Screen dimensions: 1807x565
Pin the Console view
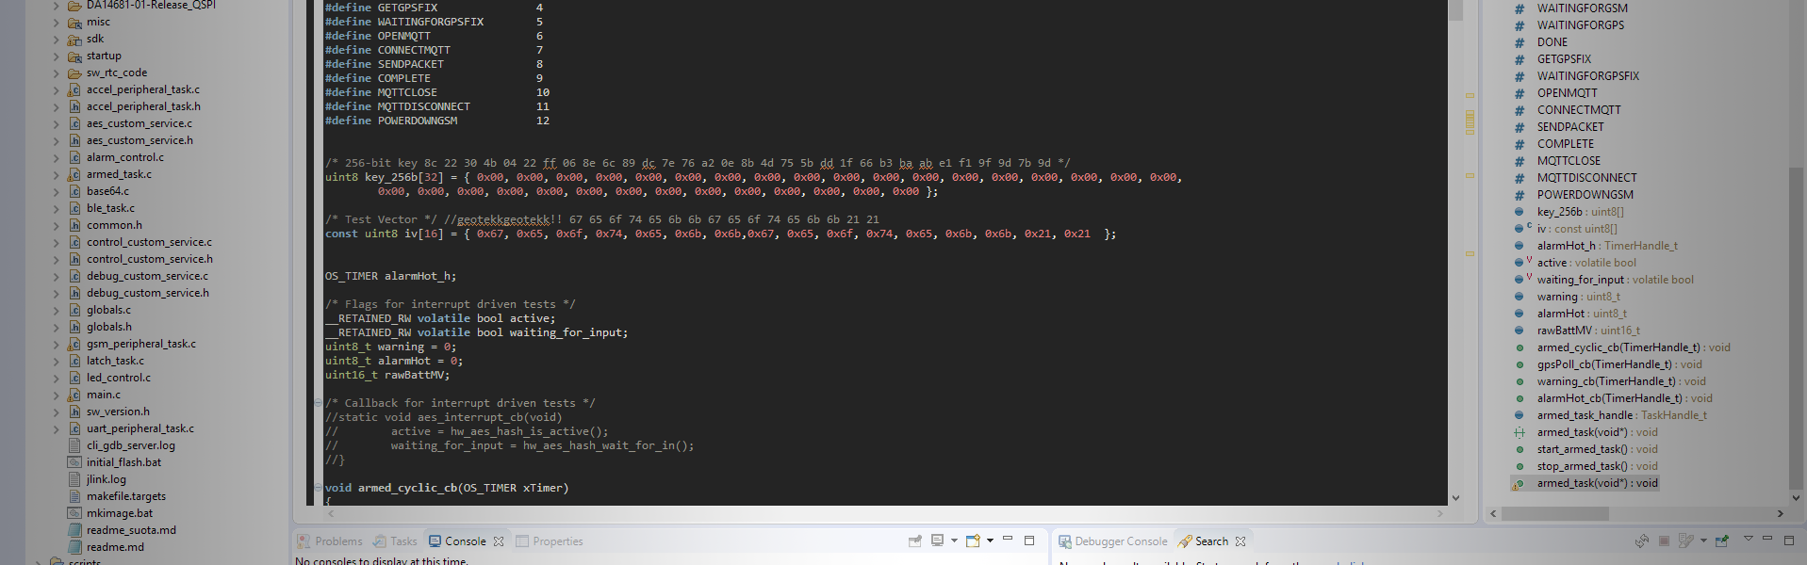914,541
